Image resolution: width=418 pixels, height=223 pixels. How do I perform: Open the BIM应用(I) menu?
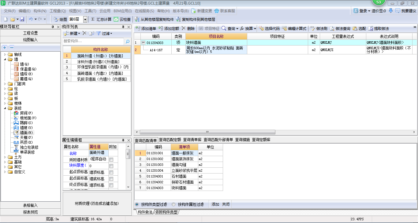point(123,11)
